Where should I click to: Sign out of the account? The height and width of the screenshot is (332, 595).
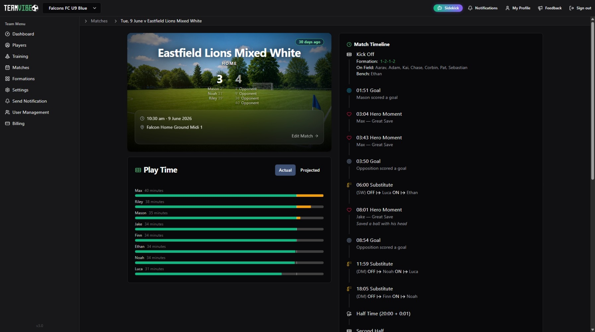click(x=580, y=8)
